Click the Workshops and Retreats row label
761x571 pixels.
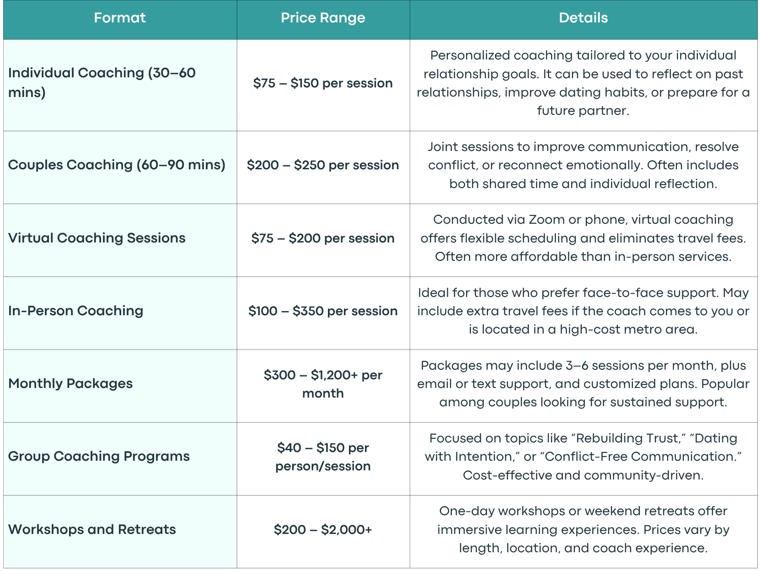click(x=92, y=529)
